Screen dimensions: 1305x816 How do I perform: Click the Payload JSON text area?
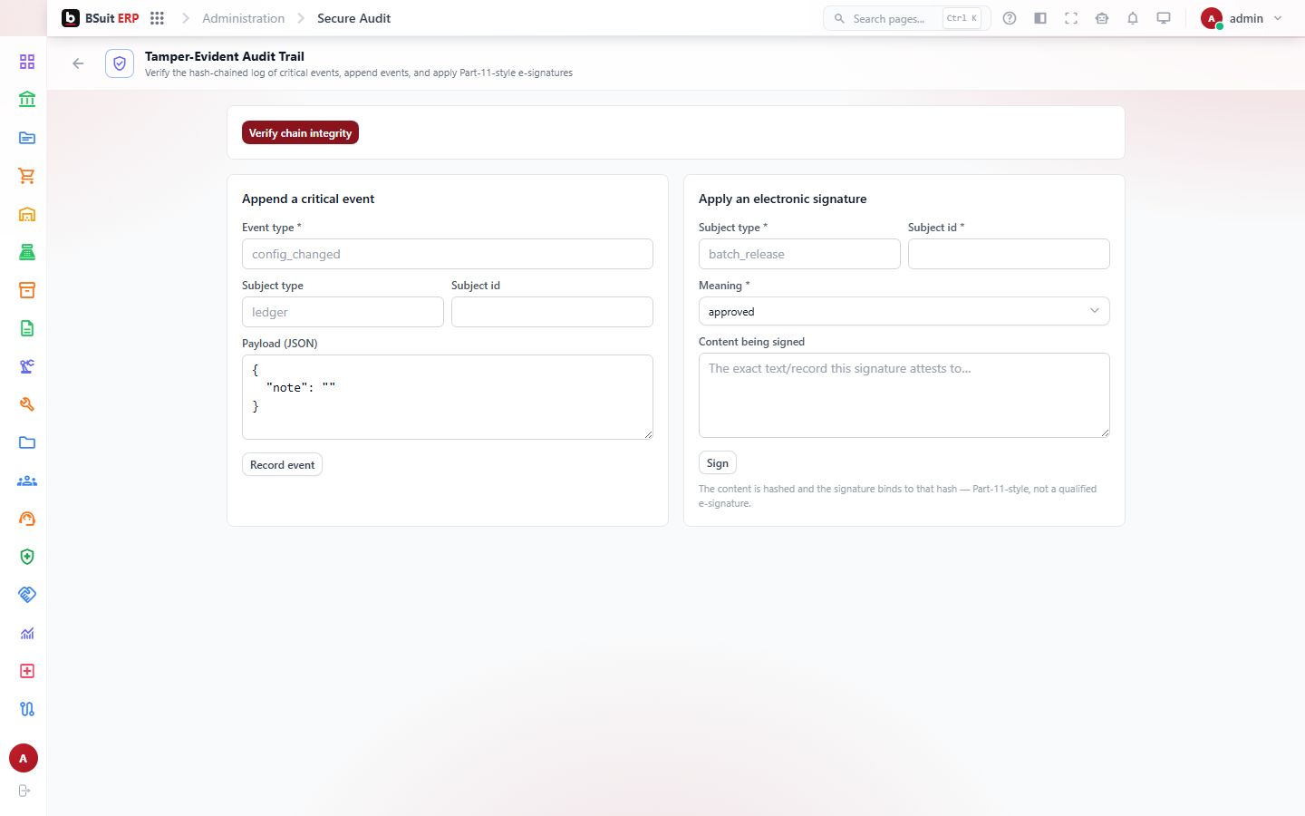tap(447, 397)
